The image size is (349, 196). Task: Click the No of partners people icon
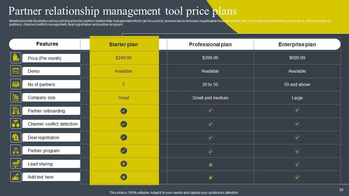(x=16, y=84)
